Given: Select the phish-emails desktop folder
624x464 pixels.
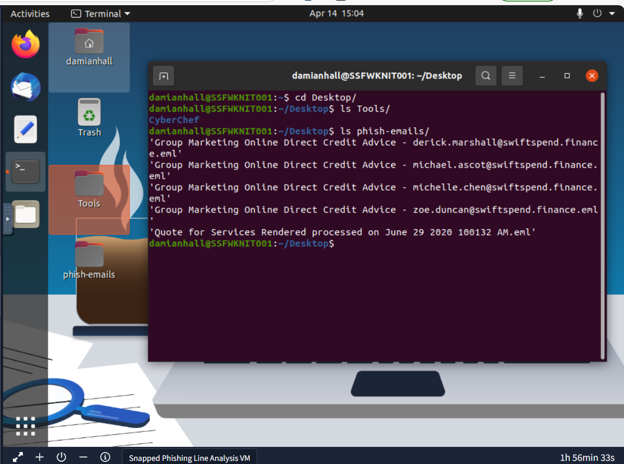Looking at the screenshot, I should click(89, 260).
